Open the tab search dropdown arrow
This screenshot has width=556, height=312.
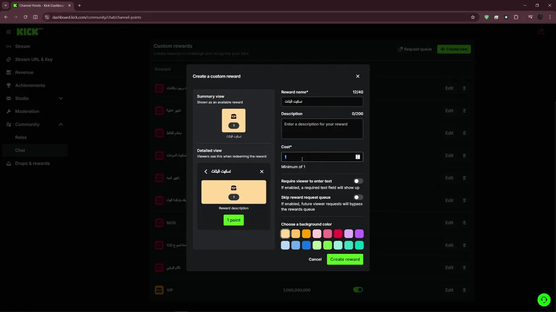(6, 6)
